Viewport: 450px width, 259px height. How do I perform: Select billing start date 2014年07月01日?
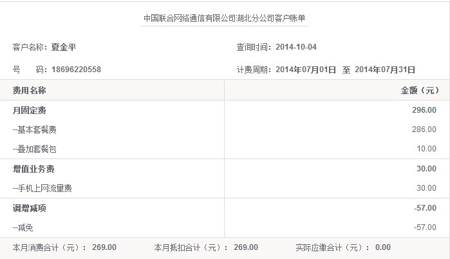306,70
